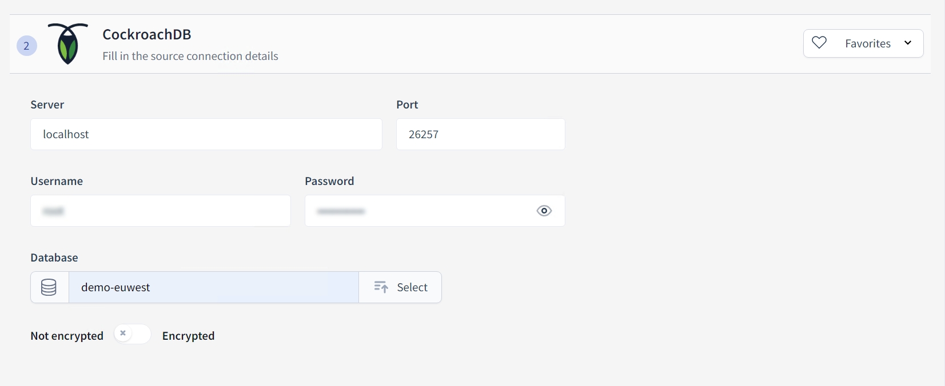The width and height of the screenshot is (945, 386).
Task: Focus the Username input field
Action: point(160,211)
